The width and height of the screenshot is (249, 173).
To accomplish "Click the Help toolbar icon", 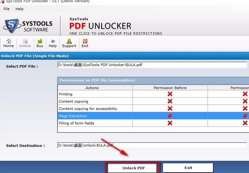I will 52,43.
